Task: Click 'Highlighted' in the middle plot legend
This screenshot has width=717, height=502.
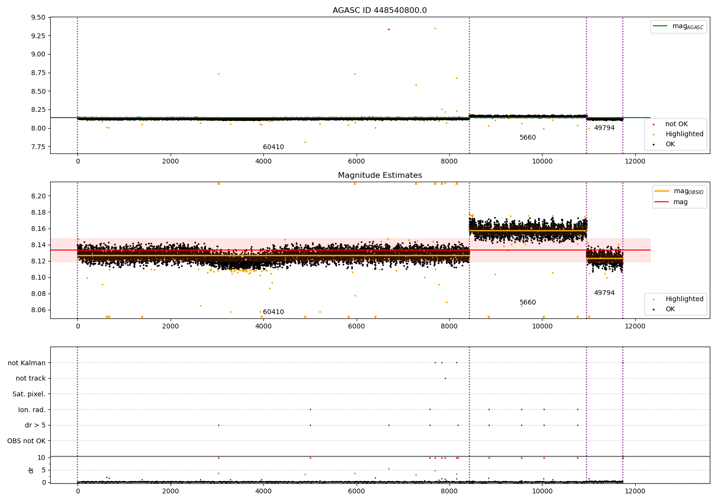Action: [684, 299]
